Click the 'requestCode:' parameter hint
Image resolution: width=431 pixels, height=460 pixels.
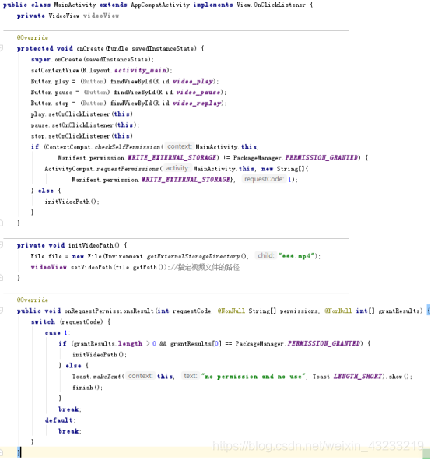pos(264,179)
